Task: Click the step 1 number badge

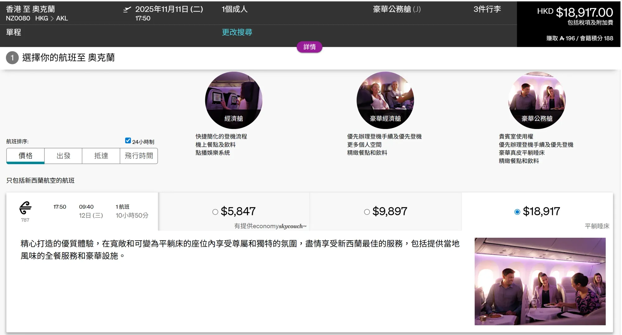Action: pyautogui.click(x=12, y=58)
